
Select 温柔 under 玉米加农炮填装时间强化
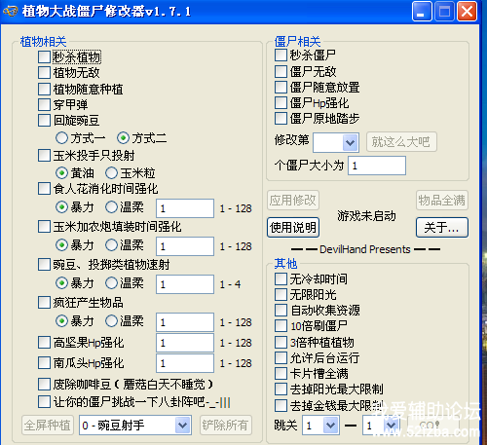(x=111, y=245)
